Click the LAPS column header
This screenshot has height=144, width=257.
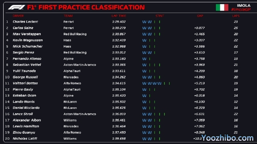236,16
